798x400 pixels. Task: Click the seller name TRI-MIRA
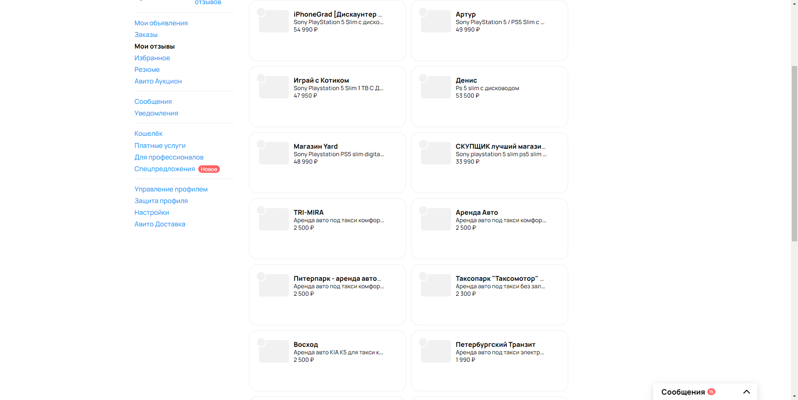coord(308,213)
